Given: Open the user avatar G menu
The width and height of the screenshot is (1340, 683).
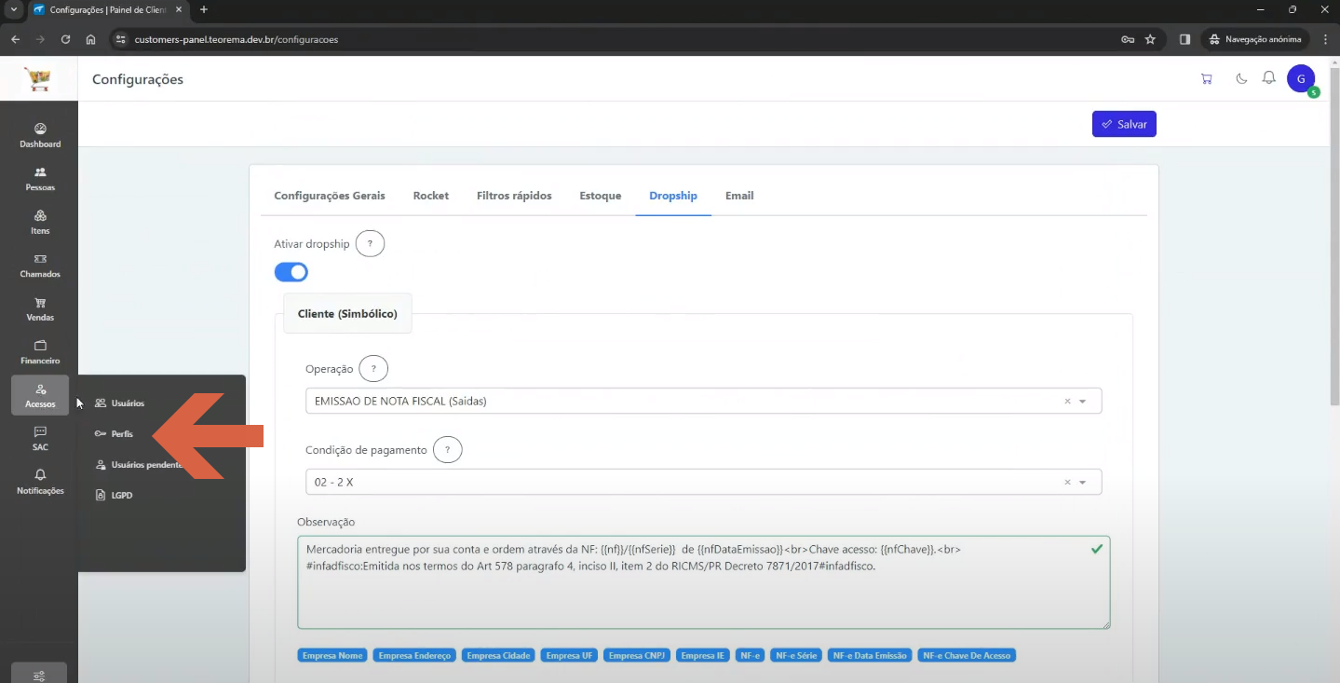Looking at the screenshot, I should 1301,79.
